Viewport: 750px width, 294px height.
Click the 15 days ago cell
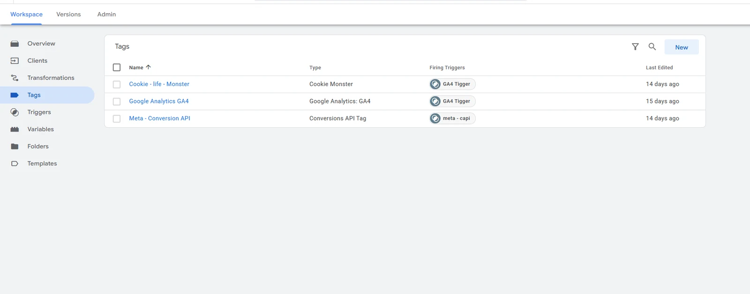662,101
